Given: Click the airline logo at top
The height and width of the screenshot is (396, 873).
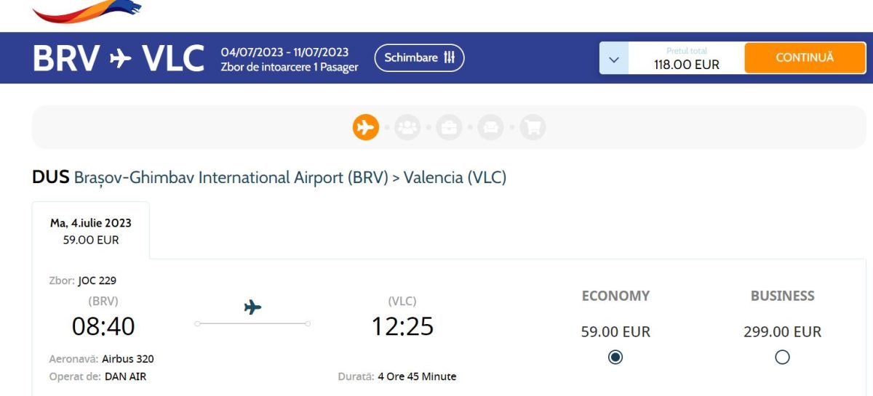Looking at the screenshot, I should tap(87, 10).
